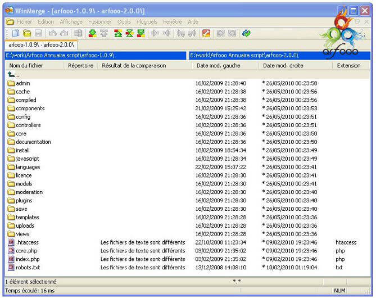
Task: Select the licence folder row
Action: coord(187,175)
